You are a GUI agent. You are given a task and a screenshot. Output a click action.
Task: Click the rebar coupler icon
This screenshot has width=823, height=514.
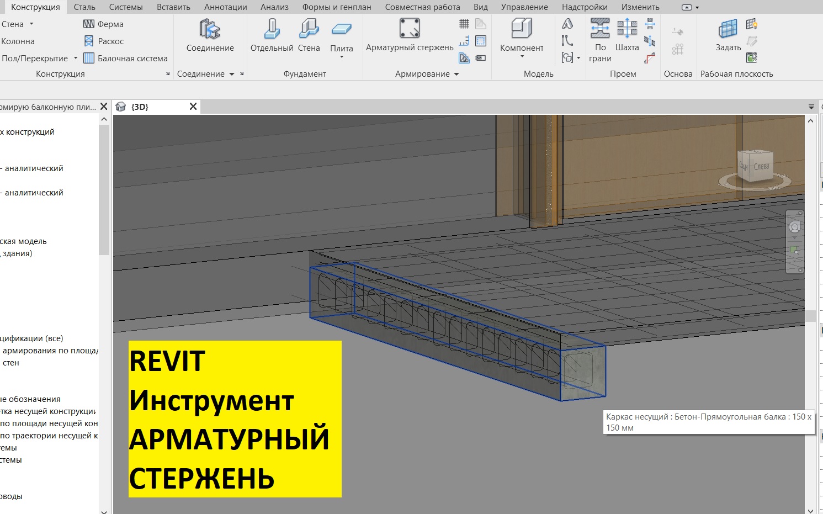(481, 58)
